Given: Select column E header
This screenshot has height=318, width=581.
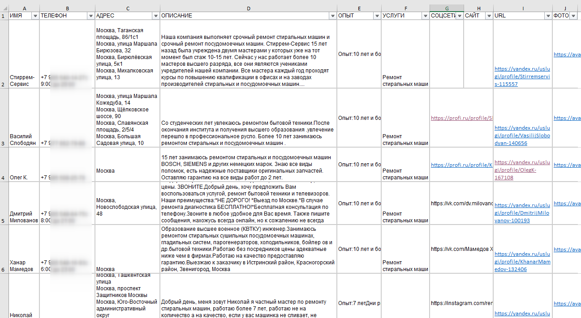Looking at the screenshot, I should tap(359, 8).
